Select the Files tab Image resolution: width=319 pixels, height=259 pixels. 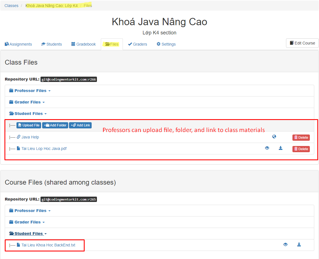112,44
